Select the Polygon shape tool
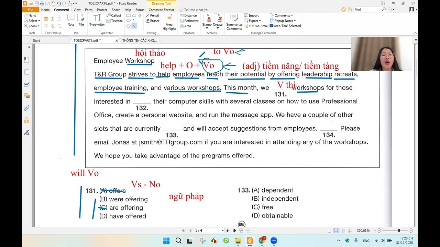The image size is (440, 247). click(128, 26)
